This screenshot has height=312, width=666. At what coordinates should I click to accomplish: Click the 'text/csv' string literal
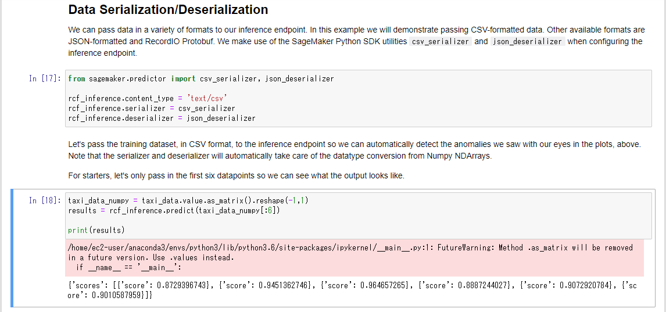(x=207, y=99)
